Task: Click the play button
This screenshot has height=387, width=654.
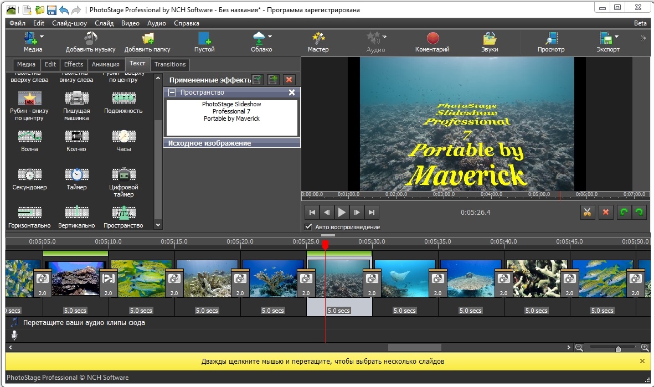Action: 342,212
